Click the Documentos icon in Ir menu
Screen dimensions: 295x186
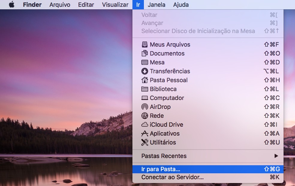pyautogui.click(x=145, y=53)
